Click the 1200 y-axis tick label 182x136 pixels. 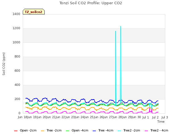[x=16, y=28]
